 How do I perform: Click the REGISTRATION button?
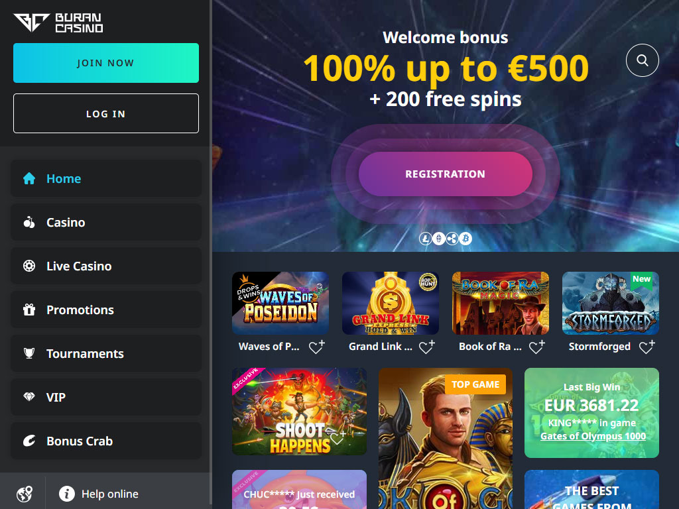[445, 174]
